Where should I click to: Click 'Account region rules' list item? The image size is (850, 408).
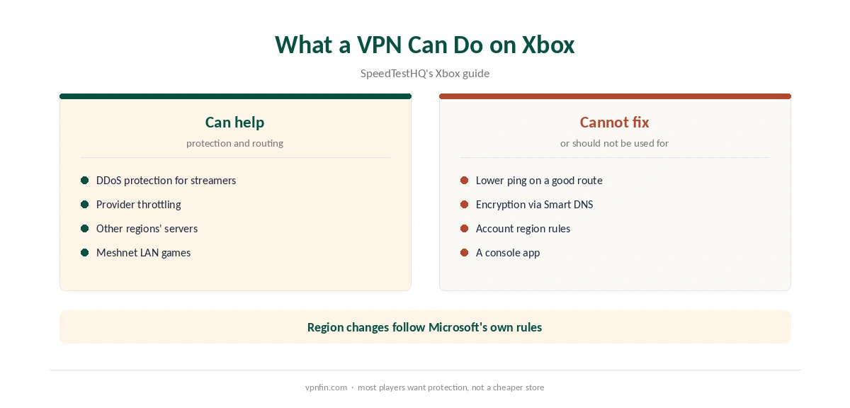[523, 228]
